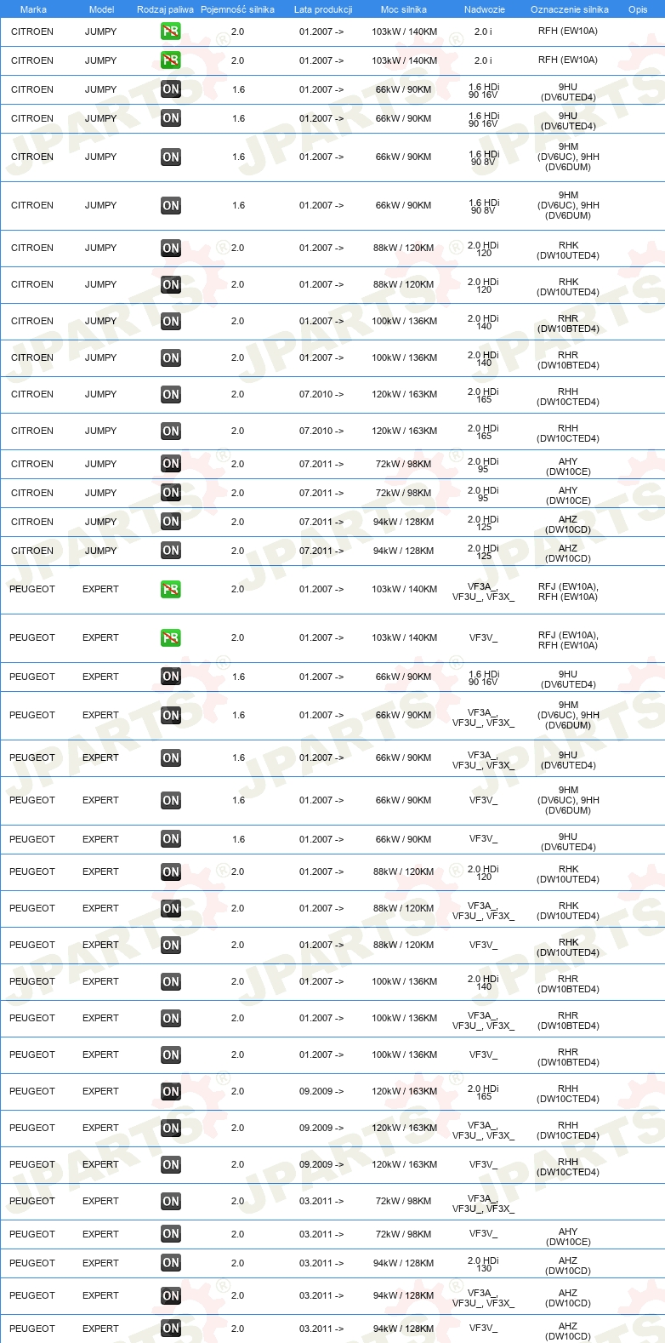665x1343 pixels.
Task: Click ON diesel icon in Peugeot VF3A_ RHH row
Action: coord(171,1128)
